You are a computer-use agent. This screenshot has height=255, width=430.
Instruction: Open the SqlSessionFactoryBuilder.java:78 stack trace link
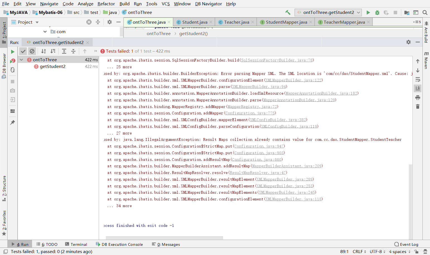click(277, 60)
